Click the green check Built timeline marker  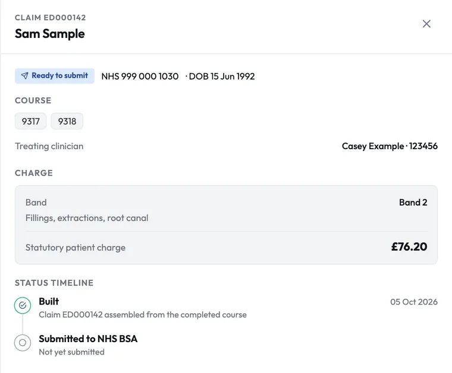(x=23, y=305)
